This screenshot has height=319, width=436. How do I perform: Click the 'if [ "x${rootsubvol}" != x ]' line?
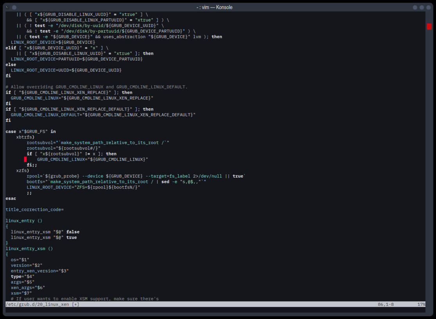[72, 154]
